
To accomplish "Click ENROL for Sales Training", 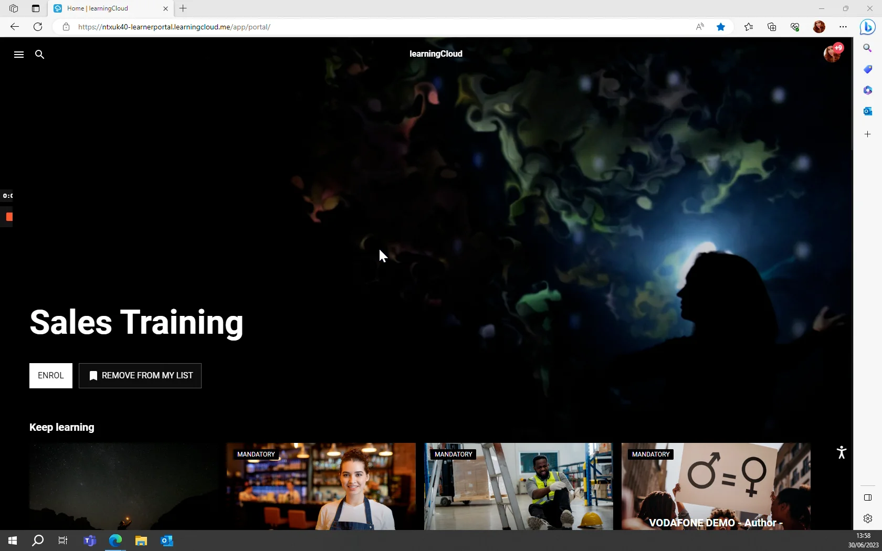I will [50, 376].
